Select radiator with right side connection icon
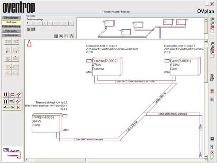This screenshot has height=163, width=217. coord(15,42)
